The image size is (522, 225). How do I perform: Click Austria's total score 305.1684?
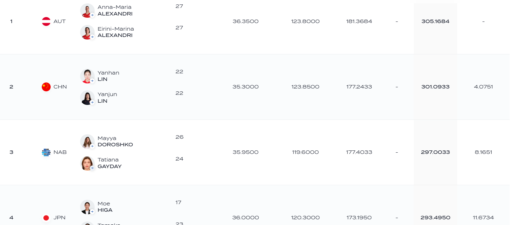tap(435, 21)
